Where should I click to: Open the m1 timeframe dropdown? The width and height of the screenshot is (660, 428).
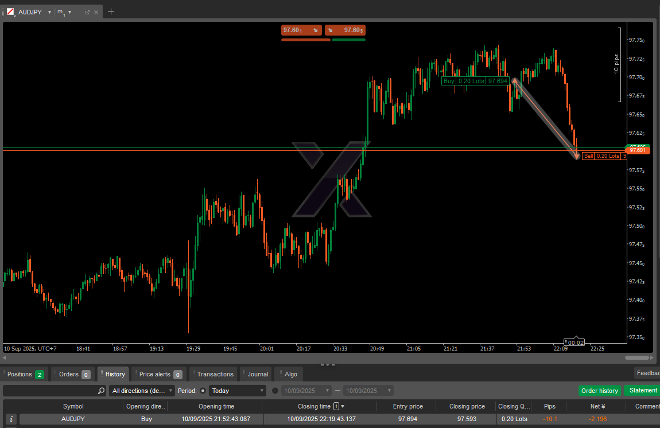69,12
